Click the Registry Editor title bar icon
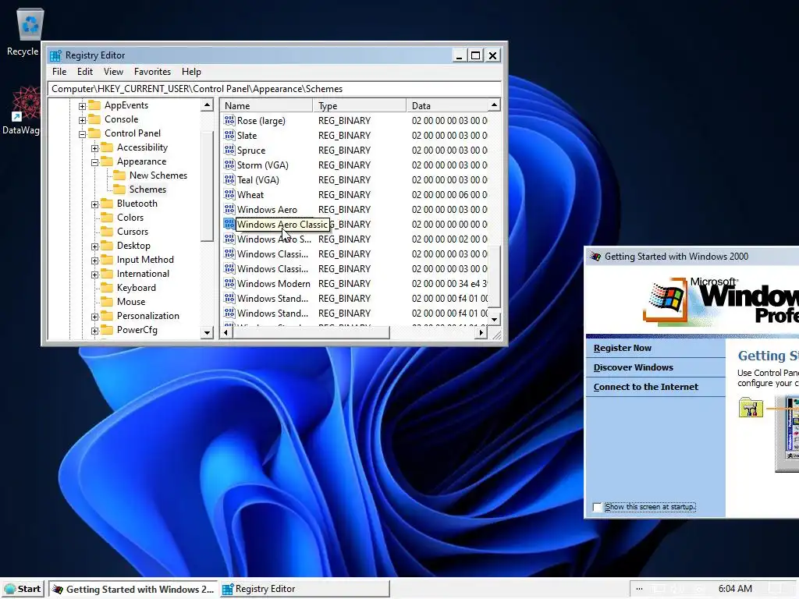799x599 pixels. tap(55, 55)
